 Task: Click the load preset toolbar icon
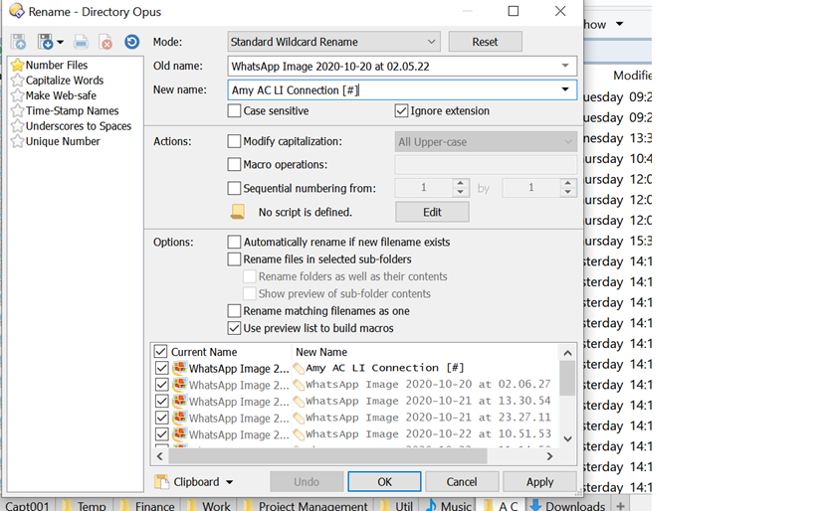(19, 42)
